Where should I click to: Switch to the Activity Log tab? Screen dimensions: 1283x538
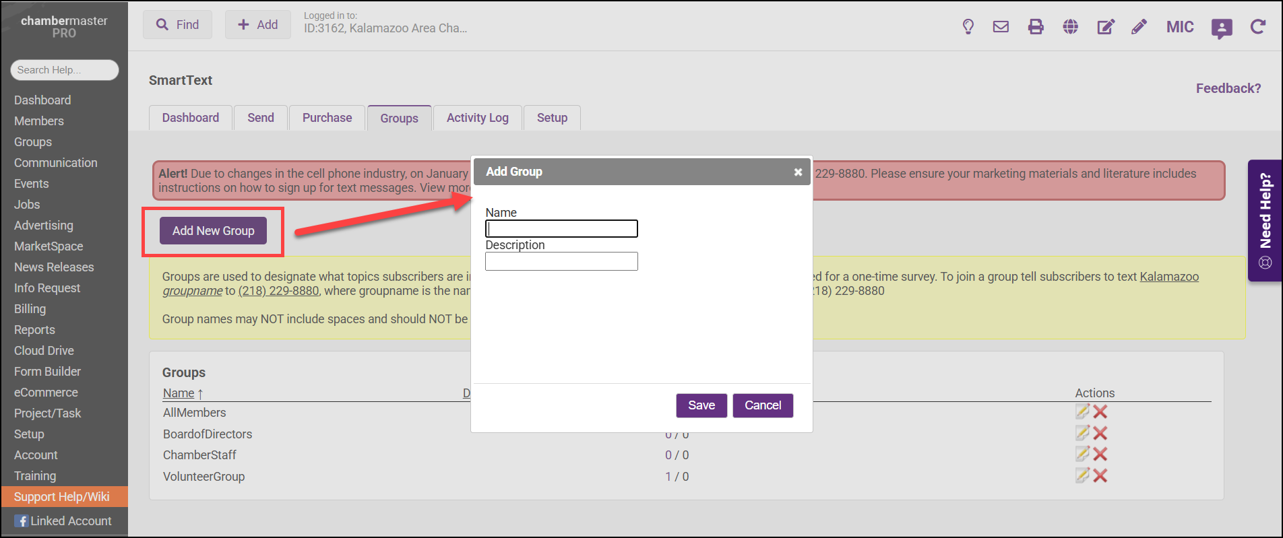coord(477,118)
